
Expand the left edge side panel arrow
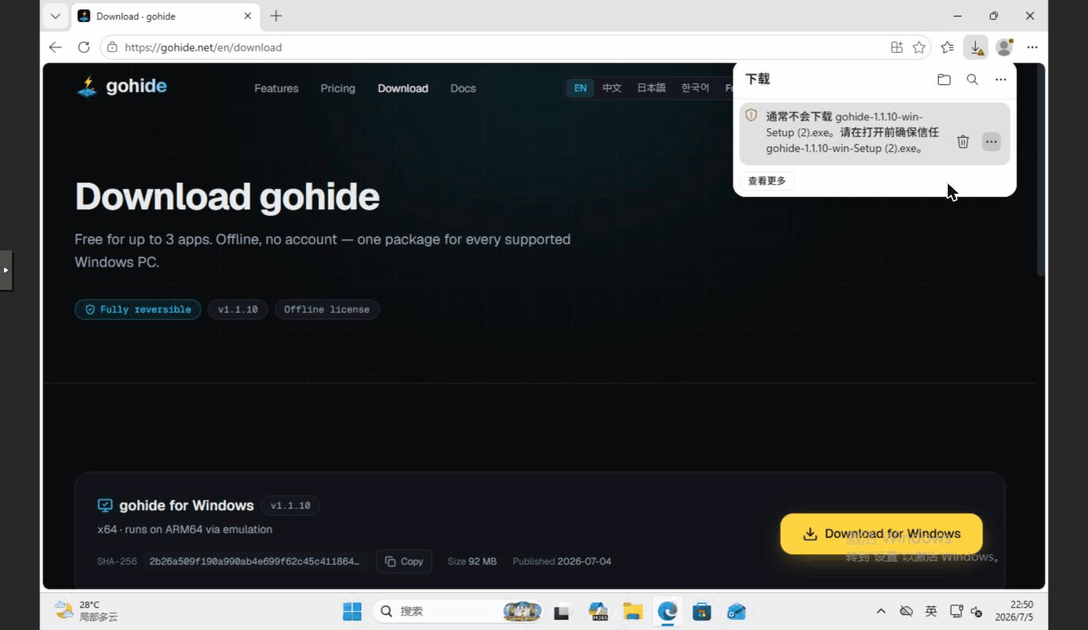coord(6,270)
